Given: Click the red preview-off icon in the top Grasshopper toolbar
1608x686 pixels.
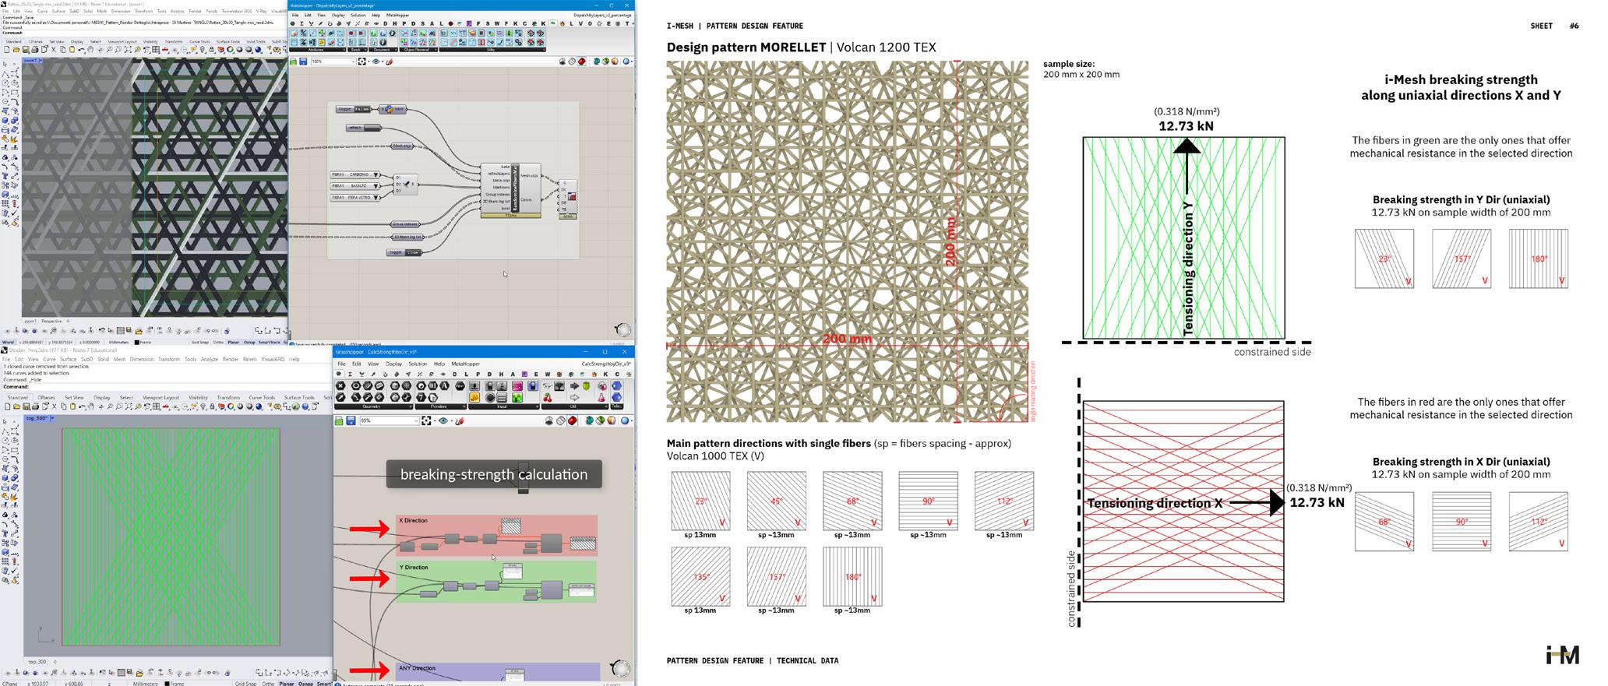Looking at the screenshot, I should tap(581, 62).
